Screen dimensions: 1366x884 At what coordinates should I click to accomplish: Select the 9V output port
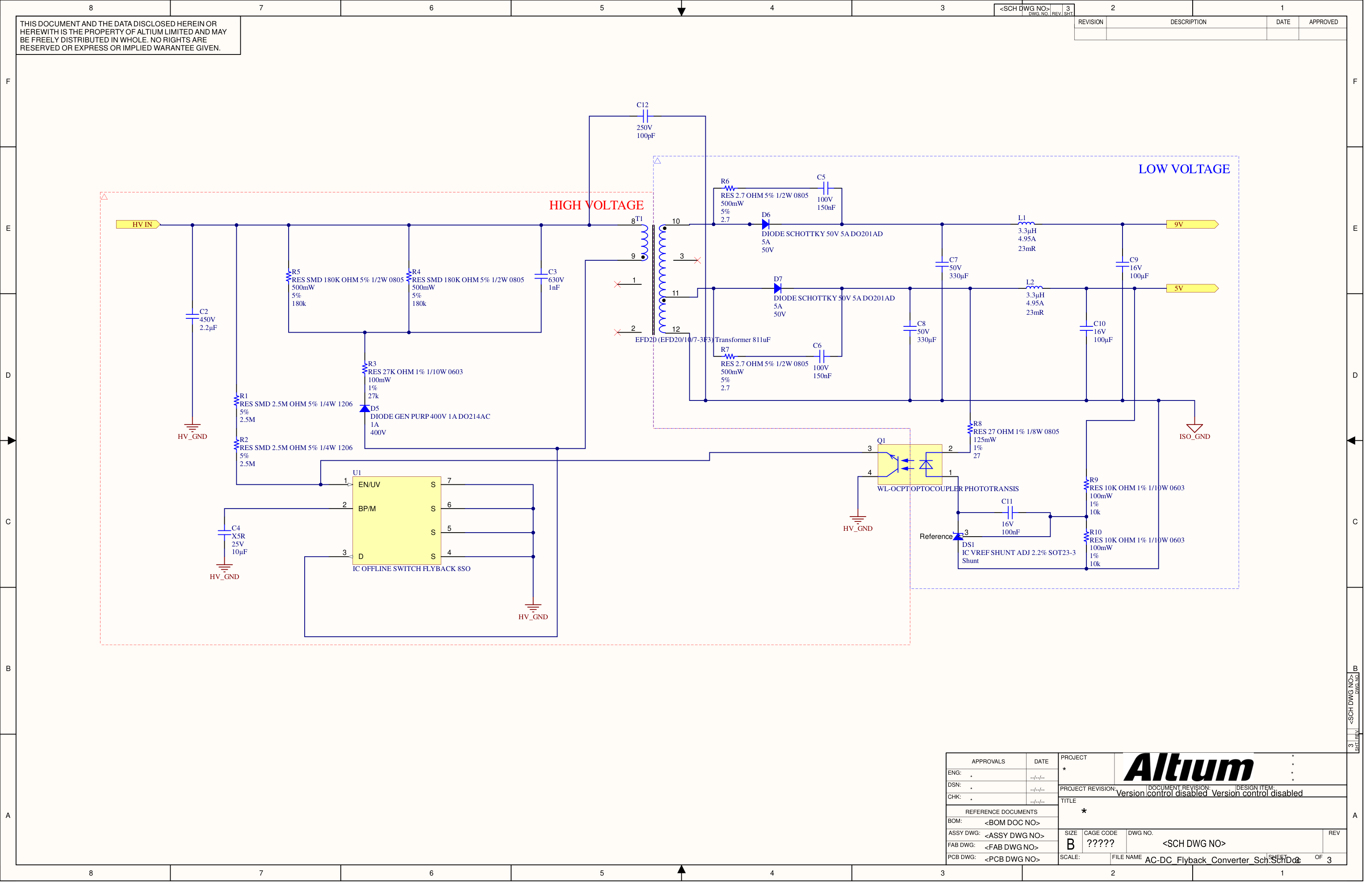1192,224
